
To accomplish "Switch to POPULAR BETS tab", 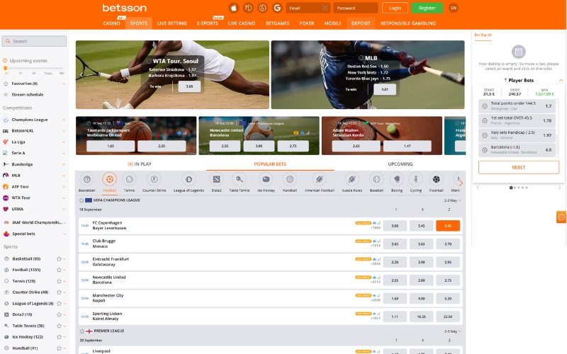I will (x=270, y=164).
